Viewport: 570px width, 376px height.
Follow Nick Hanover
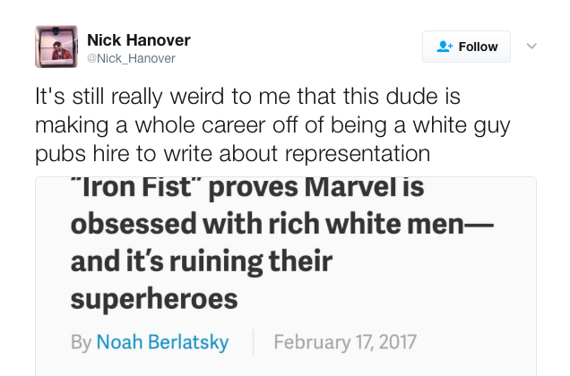click(x=466, y=47)
